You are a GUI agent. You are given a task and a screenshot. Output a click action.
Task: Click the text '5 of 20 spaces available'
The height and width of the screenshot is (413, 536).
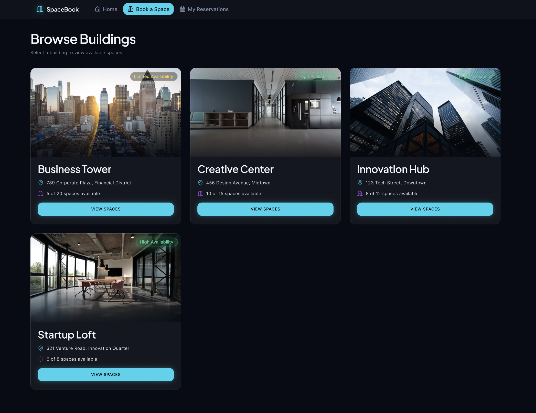pyautogui.click(x=73, y=193)
